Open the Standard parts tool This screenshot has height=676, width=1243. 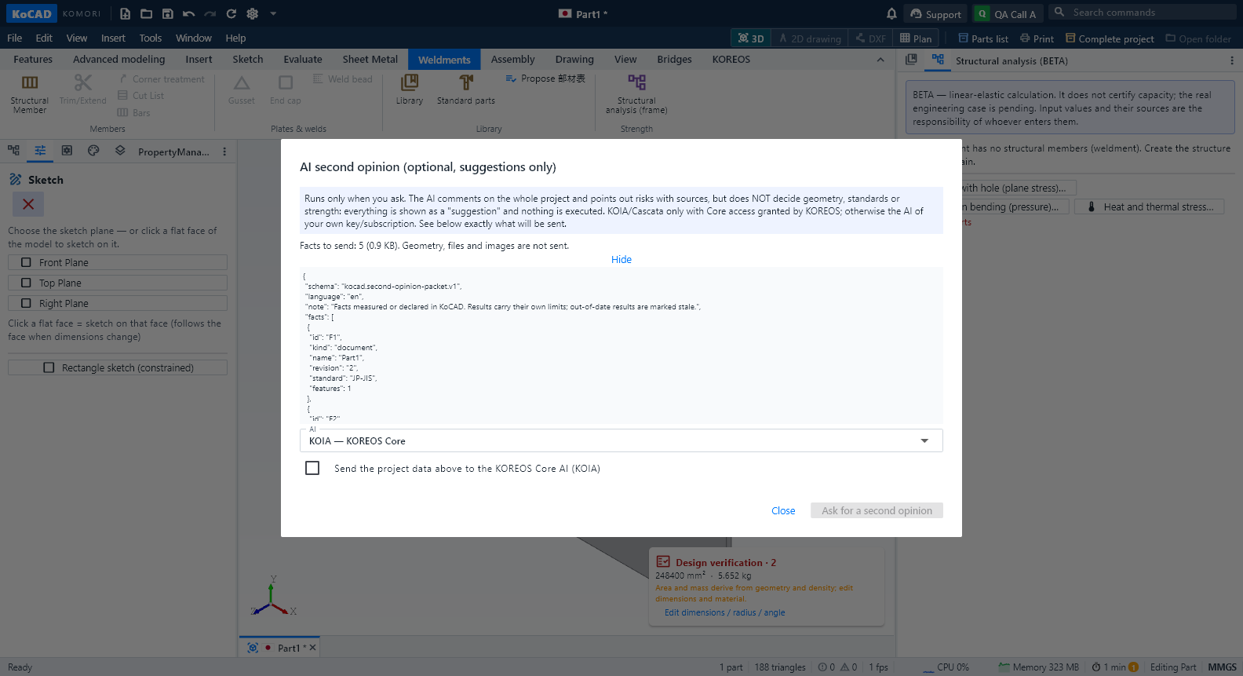[466, 90]
